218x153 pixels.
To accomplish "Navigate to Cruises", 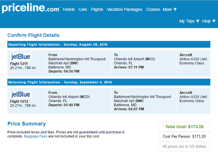I will tap(153, 9).
